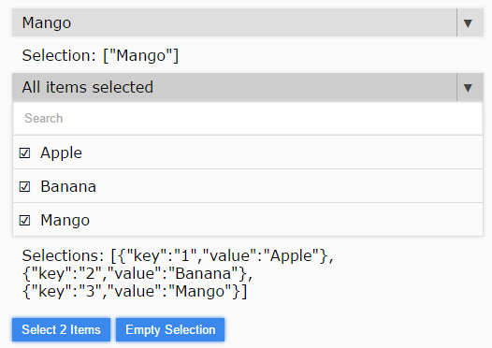Click the ["Mango"] selection output value
Viewport: 492px width, 348px height.
141,56
